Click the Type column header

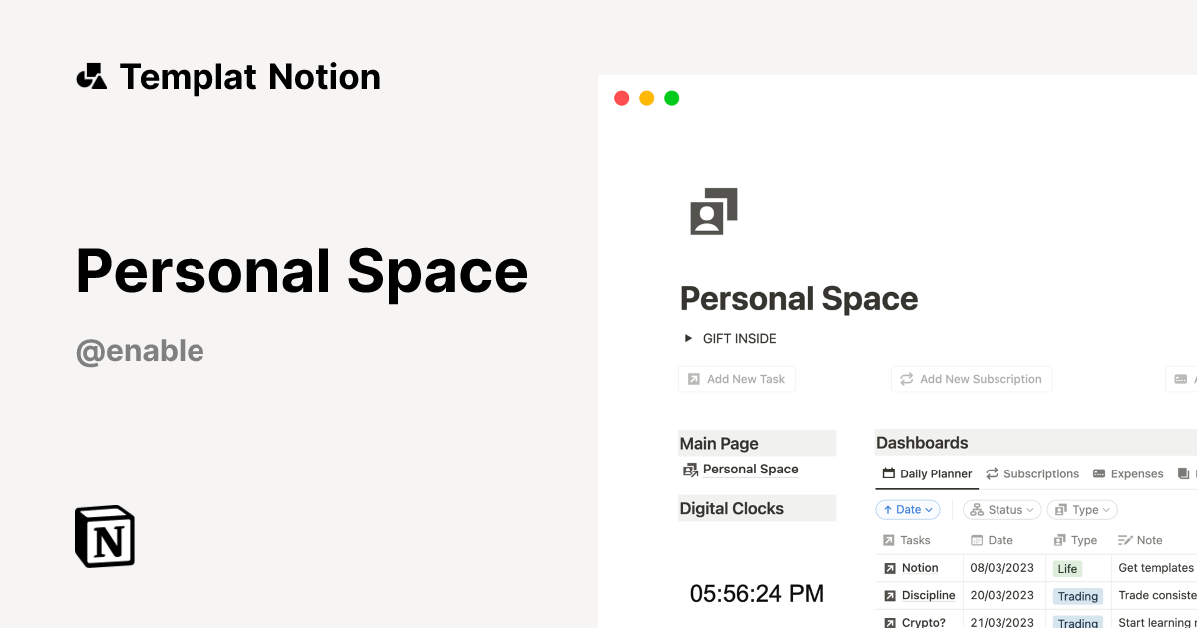click(x=1075, y=540)
